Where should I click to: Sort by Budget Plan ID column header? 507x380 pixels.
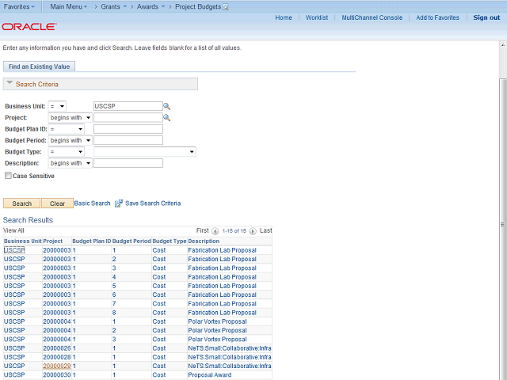(x=92, y=241)
